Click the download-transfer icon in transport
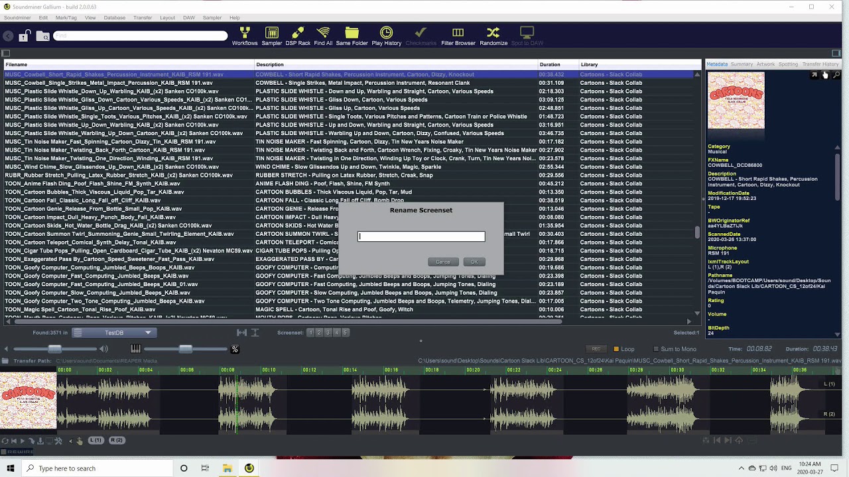This screenshot has width=849, height=477. (40, 441)
